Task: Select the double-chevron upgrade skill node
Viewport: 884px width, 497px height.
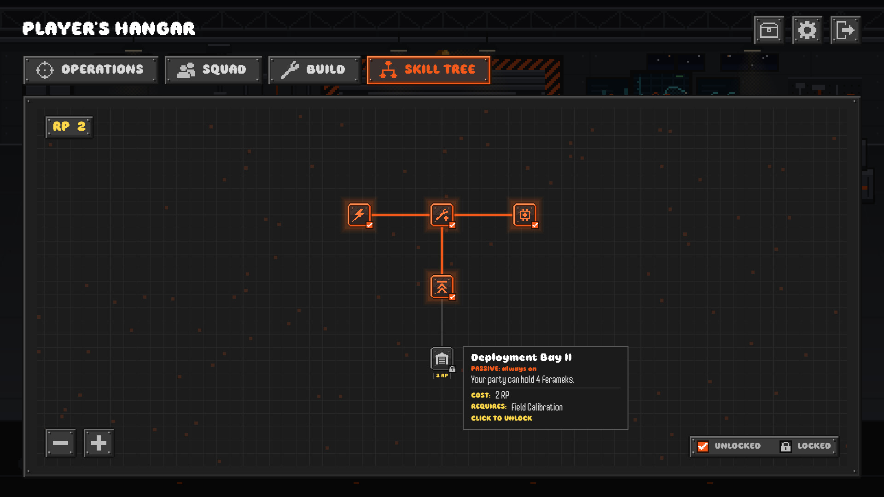Action: (x=442, y=287)
